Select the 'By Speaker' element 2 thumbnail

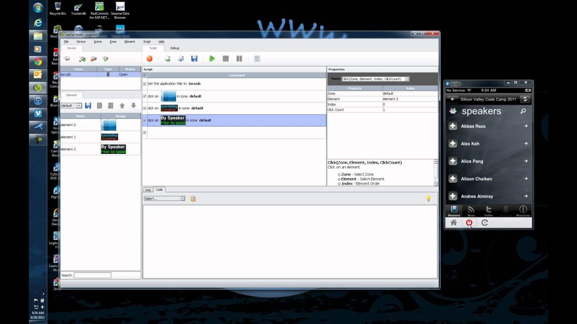click(113, 149)
